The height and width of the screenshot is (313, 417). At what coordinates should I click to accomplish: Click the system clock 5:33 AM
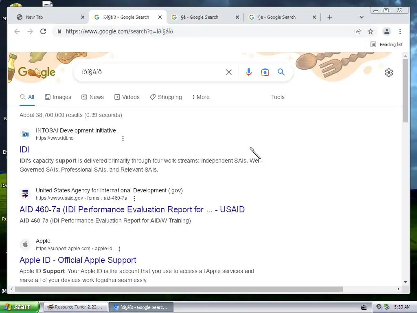pyautogui.click(x=402, y=307)
